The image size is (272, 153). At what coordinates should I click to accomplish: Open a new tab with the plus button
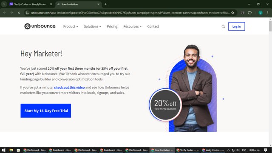[105, 4]
